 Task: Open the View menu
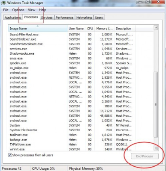tap(32, 10)
